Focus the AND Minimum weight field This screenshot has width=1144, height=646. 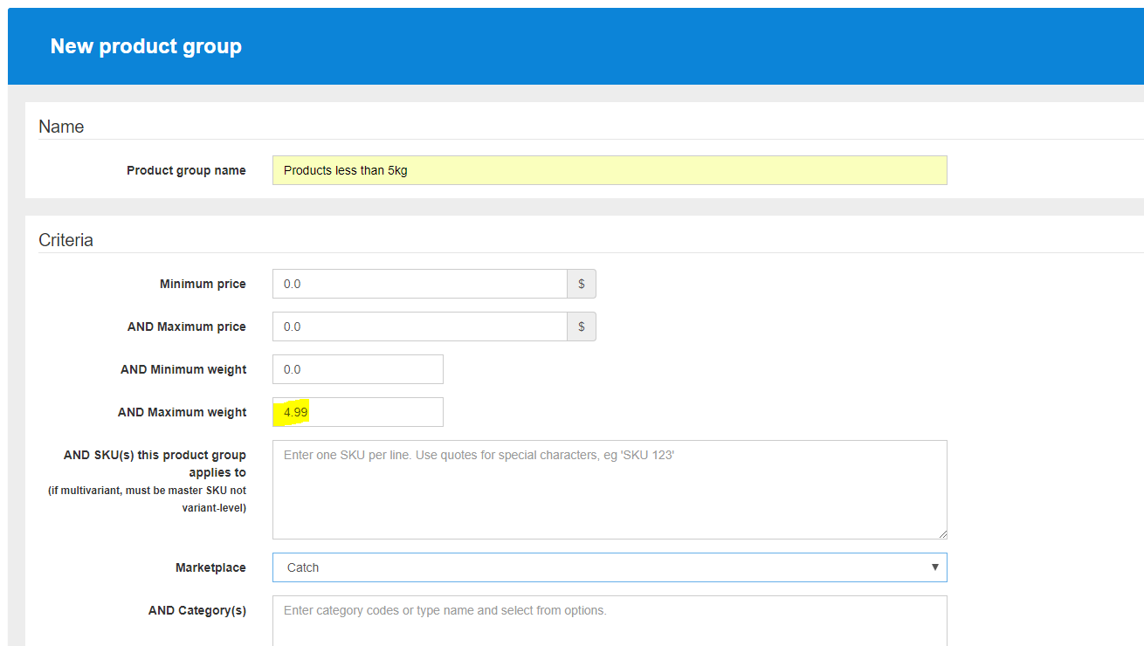tap(357, 368)
